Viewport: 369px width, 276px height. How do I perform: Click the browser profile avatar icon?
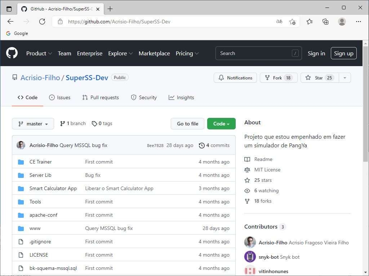[342, 22]
